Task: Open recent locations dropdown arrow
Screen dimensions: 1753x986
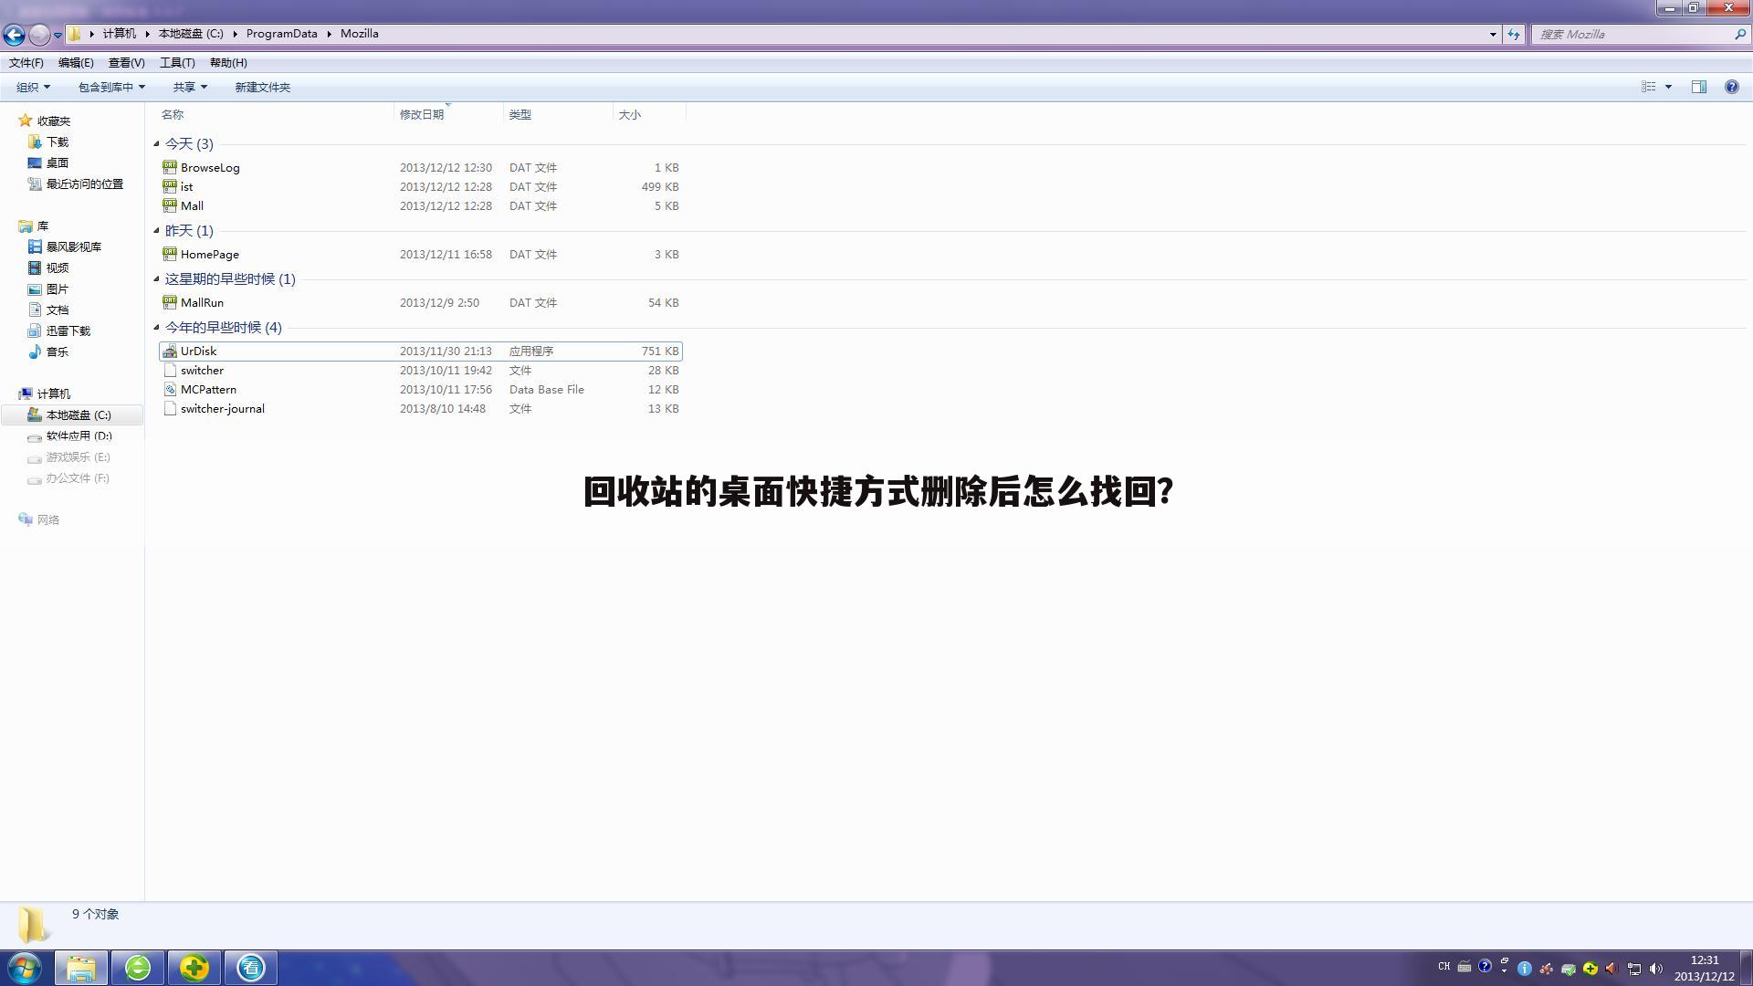Action: (x=58, y=35)
